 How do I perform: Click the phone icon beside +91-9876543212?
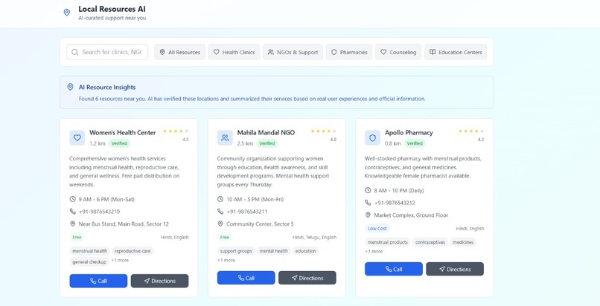pyautogui.click(x=368, y=203)
